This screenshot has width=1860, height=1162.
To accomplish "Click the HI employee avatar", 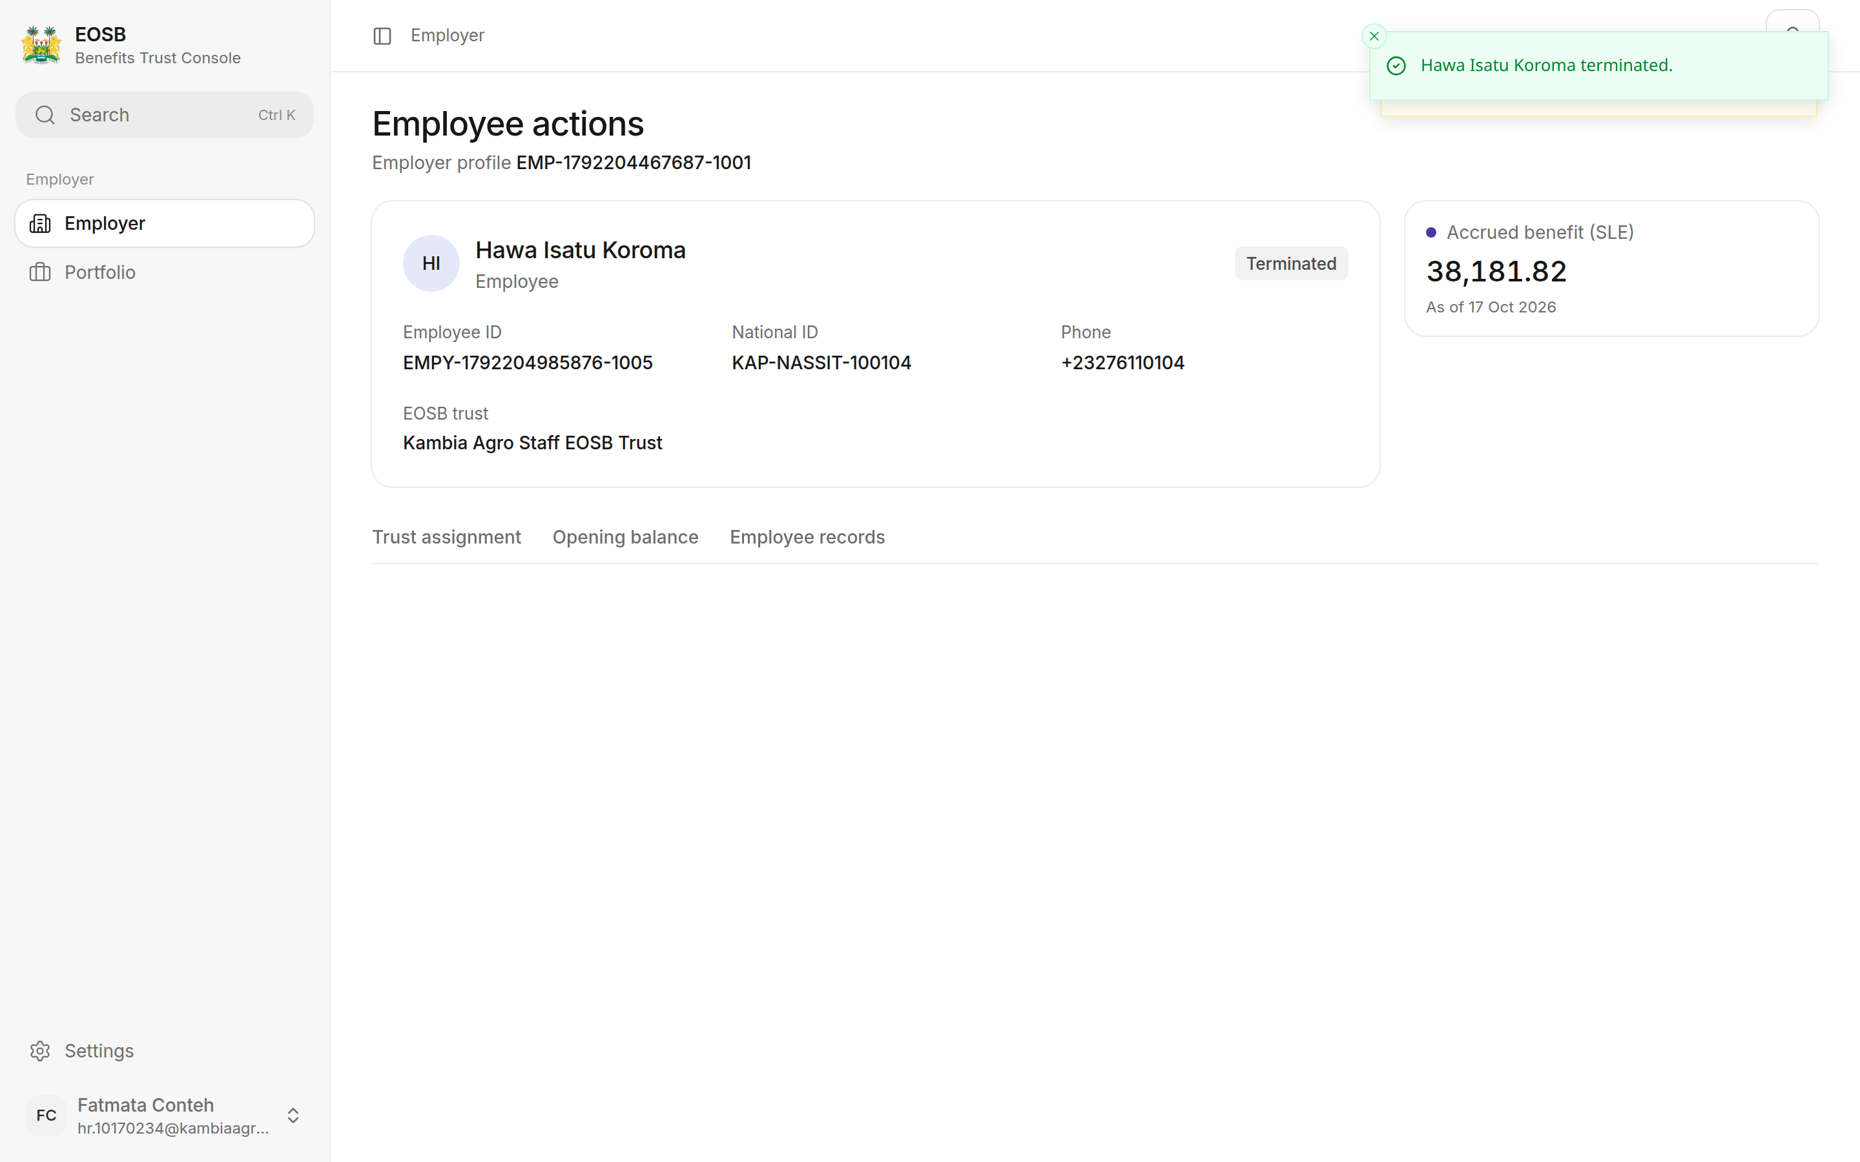I will point(430,263).
